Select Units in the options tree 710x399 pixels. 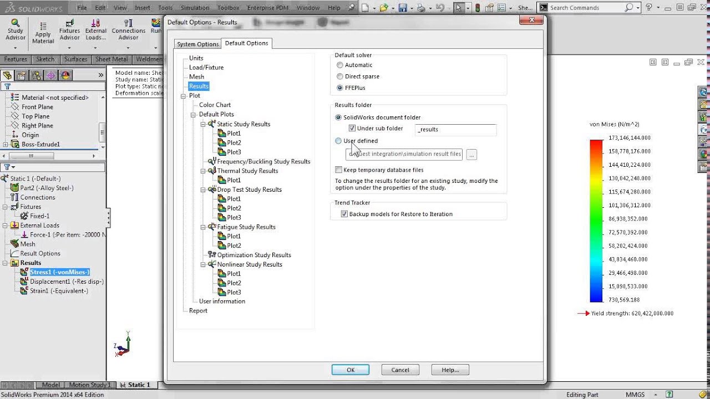[x=196, y=58]
